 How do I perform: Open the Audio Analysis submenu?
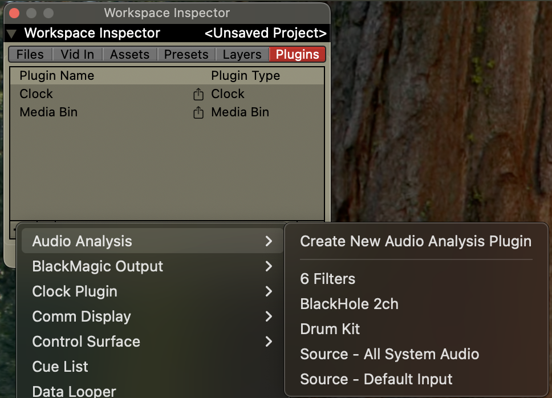click(152, 241)
